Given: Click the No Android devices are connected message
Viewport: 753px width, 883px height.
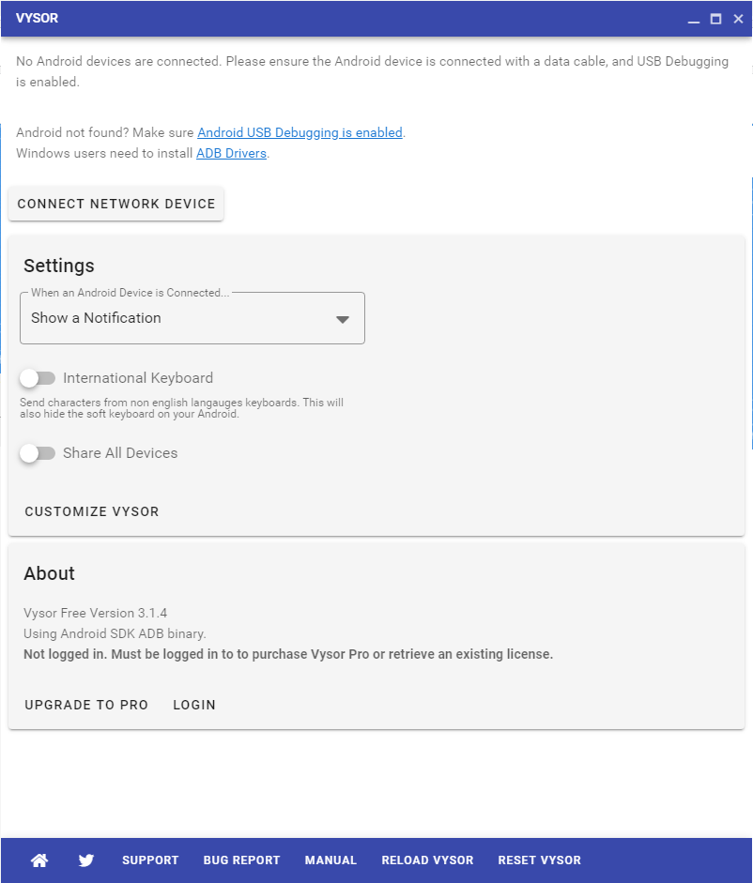Looking at the screenshot, I should pyautogui.click(x=372, y=71).
